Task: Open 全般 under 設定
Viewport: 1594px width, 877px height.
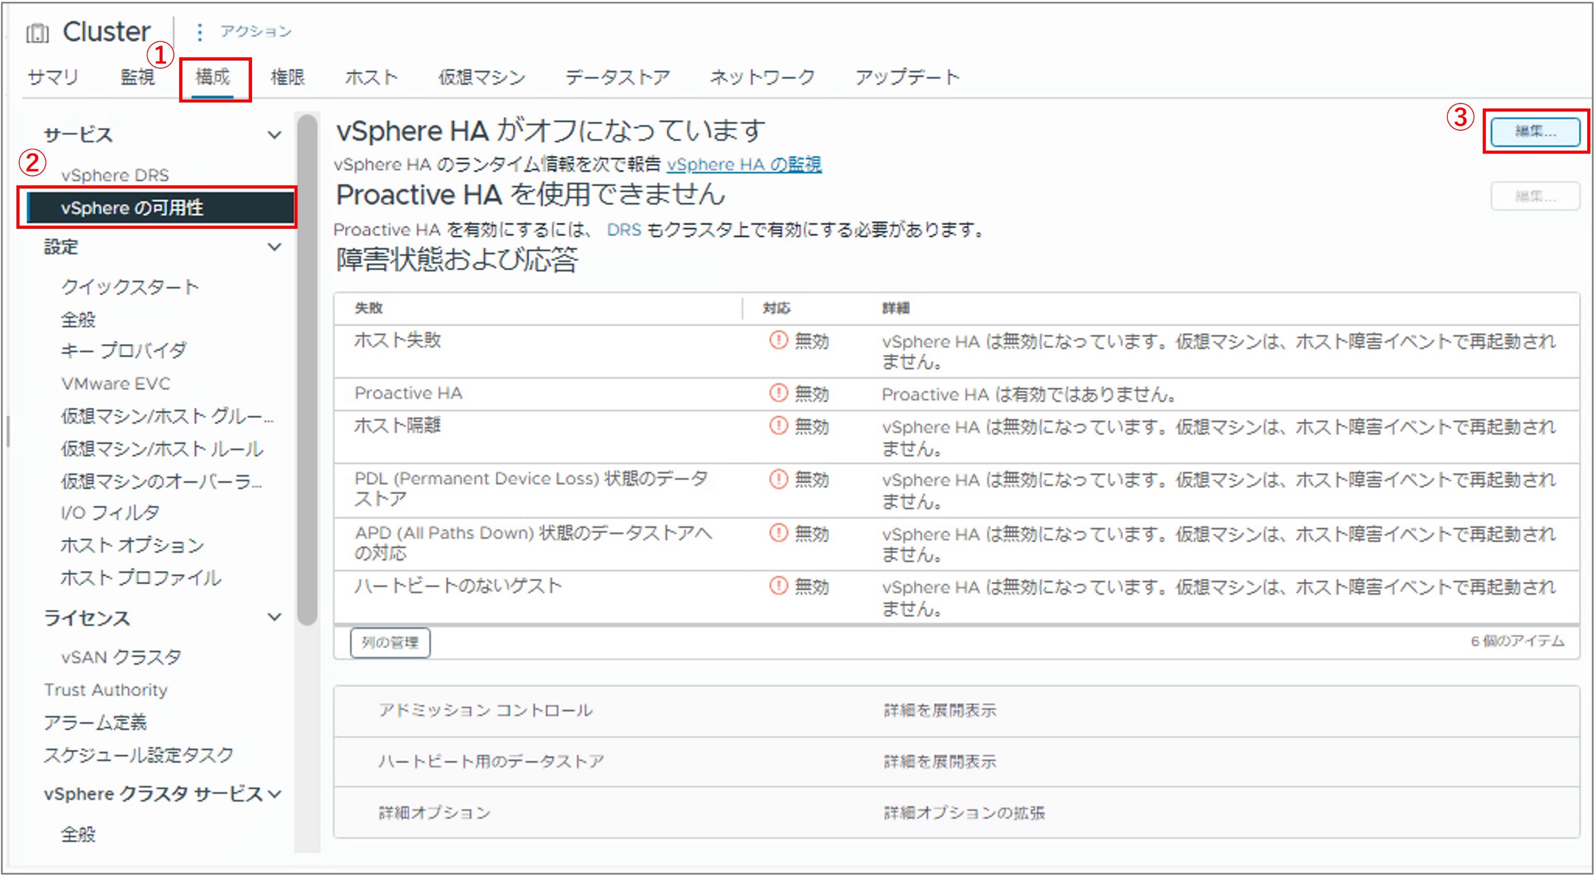Action: click(78, 320)
